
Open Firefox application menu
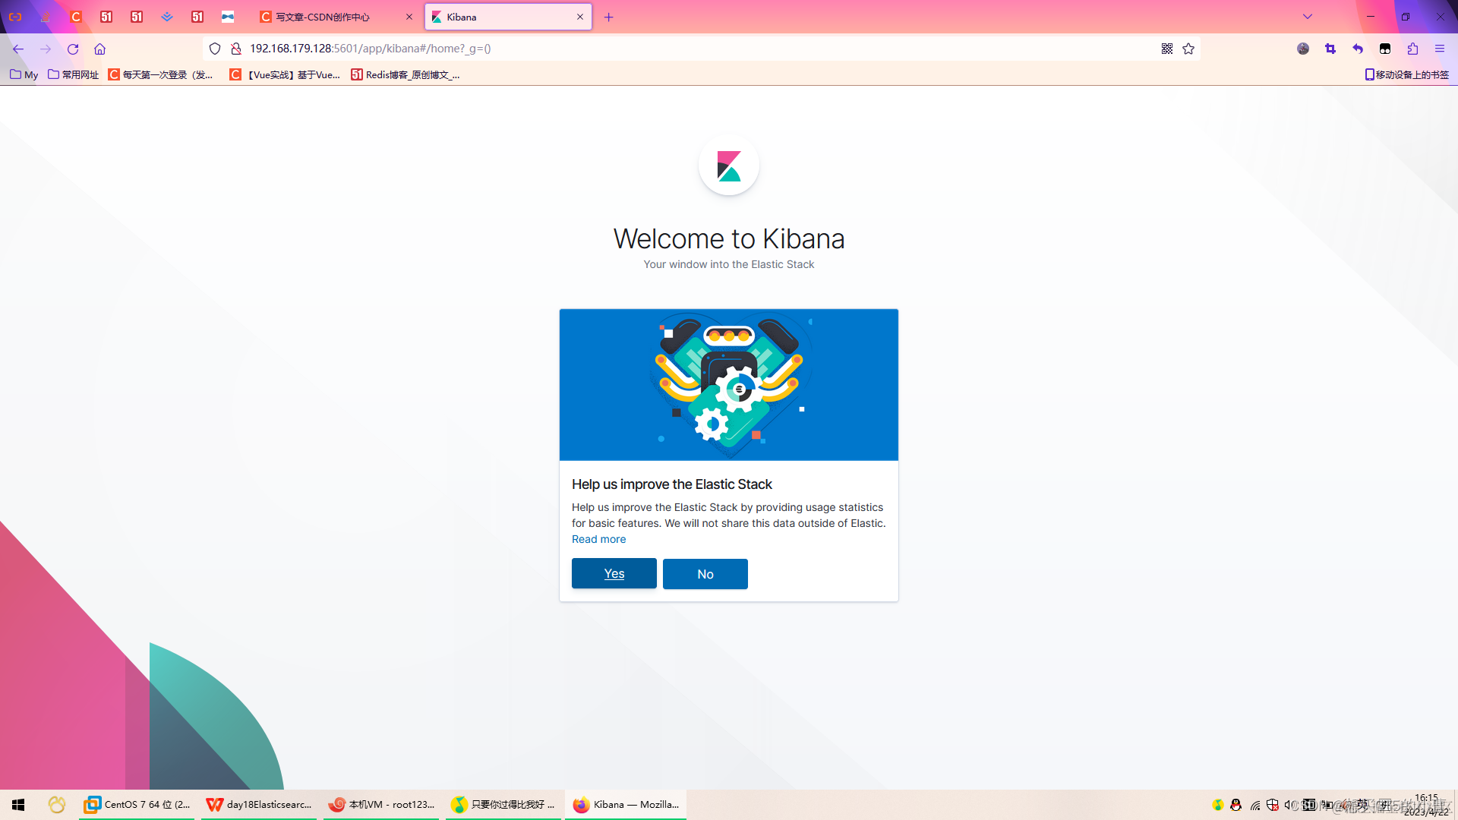coord(1440,49)
